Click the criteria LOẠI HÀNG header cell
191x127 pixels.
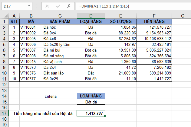coord(91,96)
